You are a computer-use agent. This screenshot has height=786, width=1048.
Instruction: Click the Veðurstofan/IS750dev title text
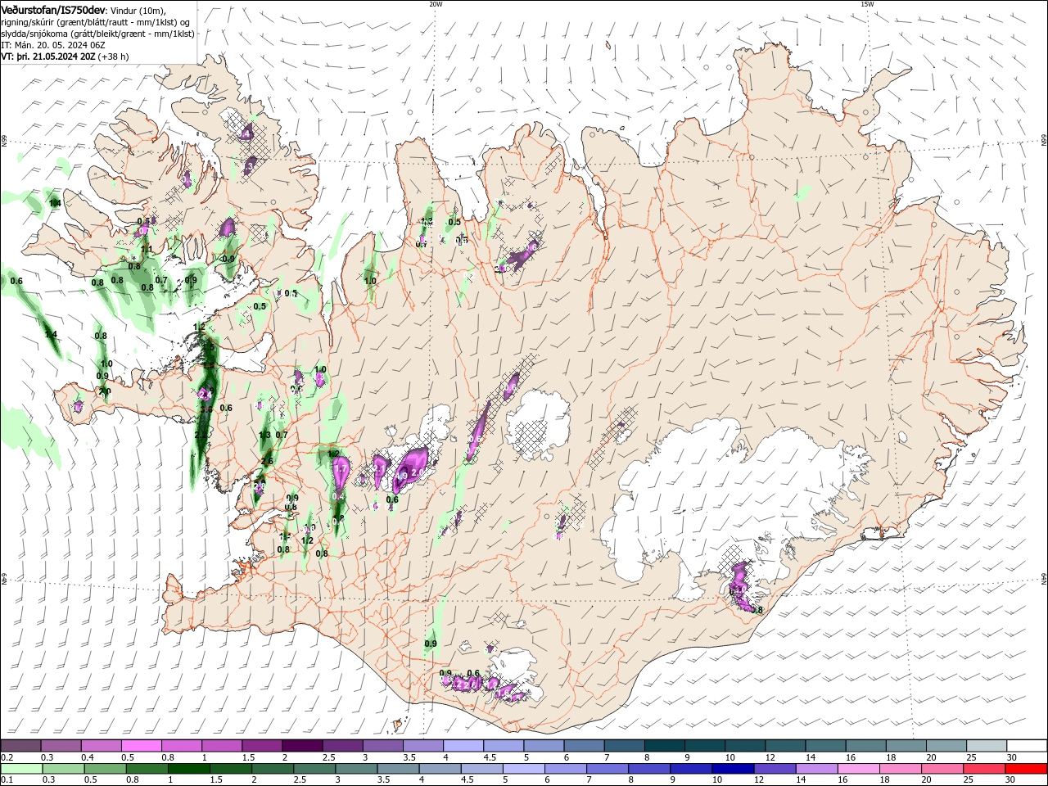click(53, 9)
